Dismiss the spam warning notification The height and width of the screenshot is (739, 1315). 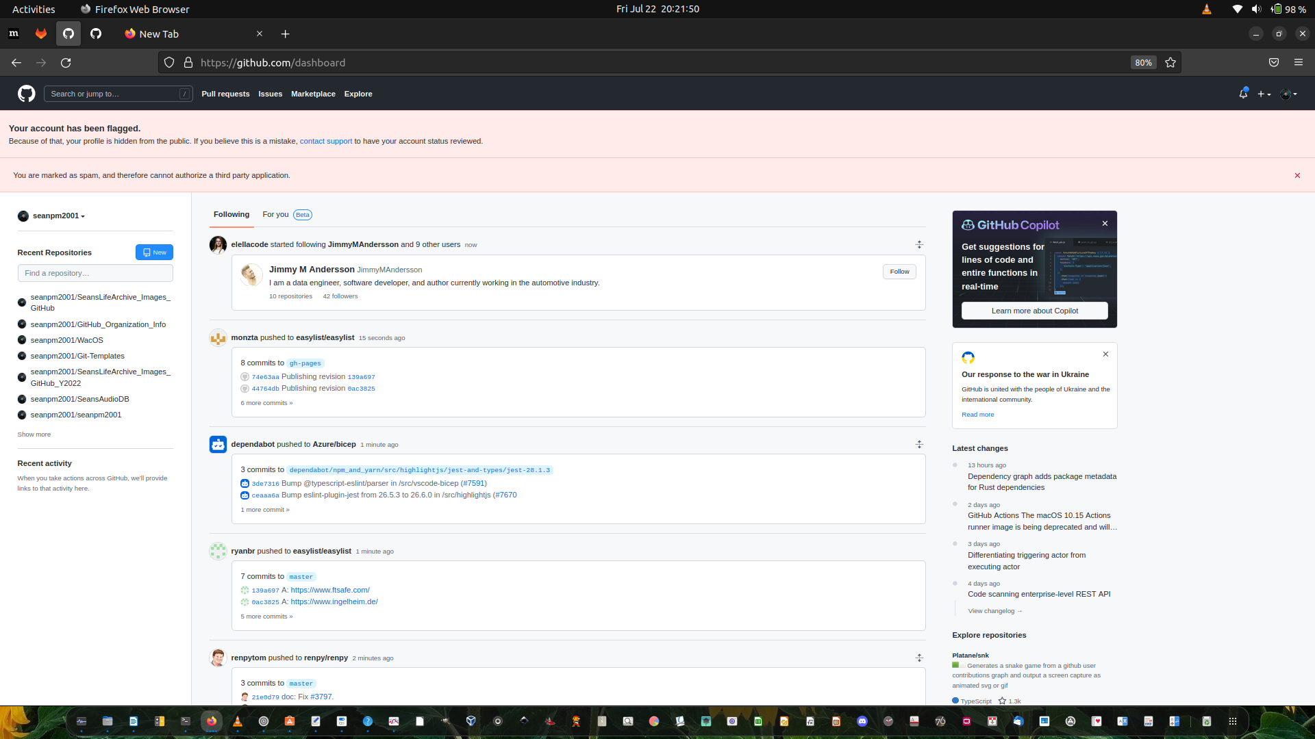(1298, 175)
